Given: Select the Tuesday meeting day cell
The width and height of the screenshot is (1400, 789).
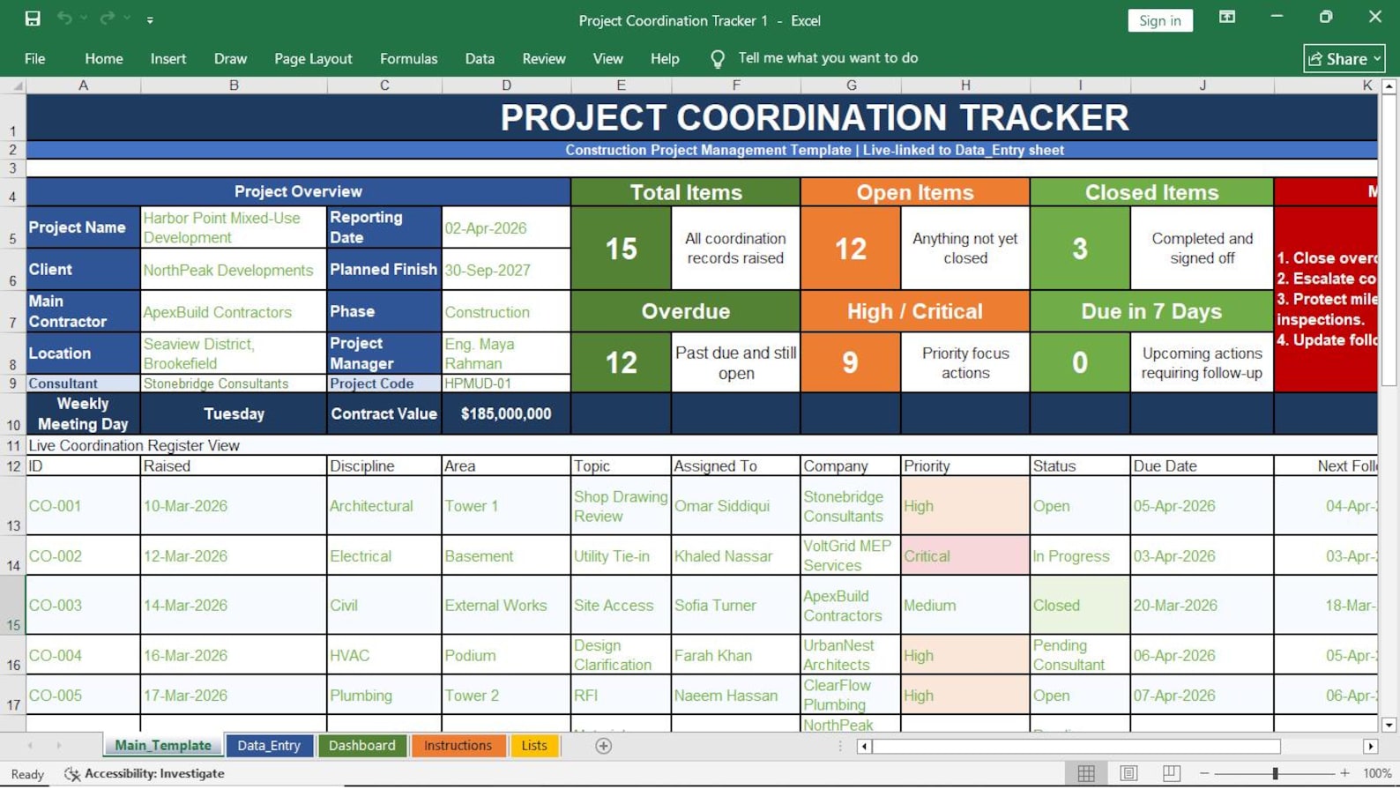Looking at the screenshot, I should [234, 413].
